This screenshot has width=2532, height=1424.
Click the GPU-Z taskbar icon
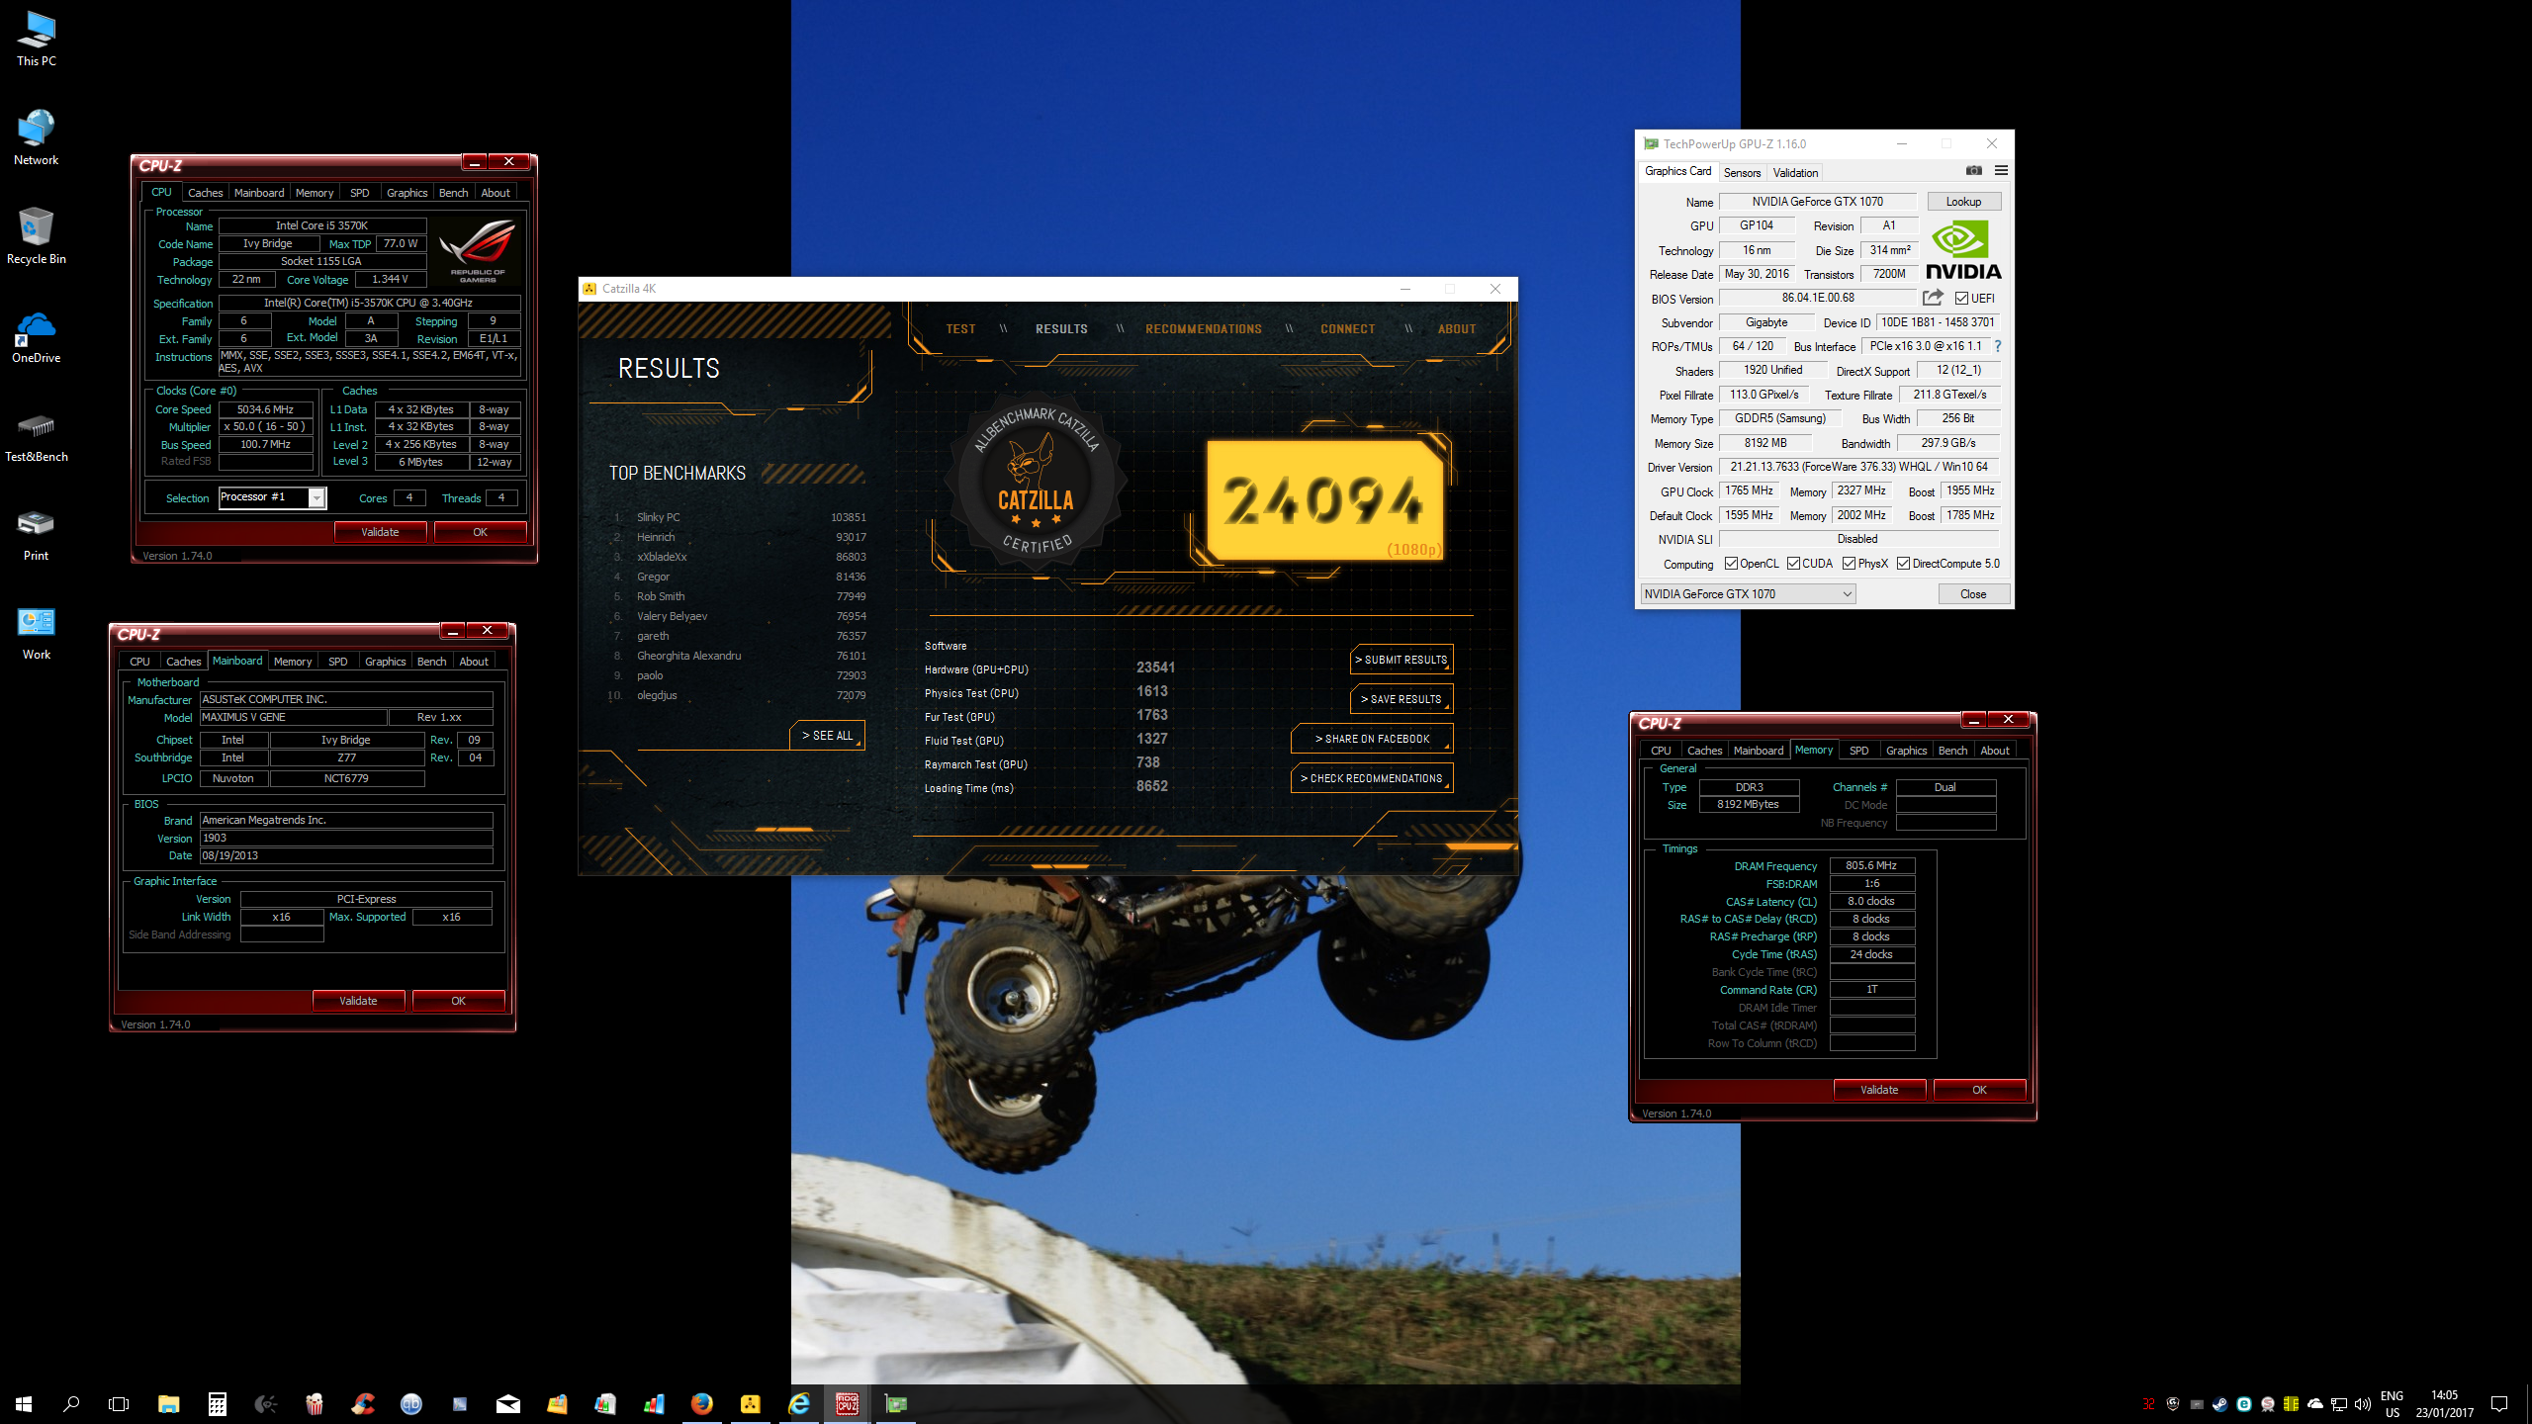pos(896,1403)
